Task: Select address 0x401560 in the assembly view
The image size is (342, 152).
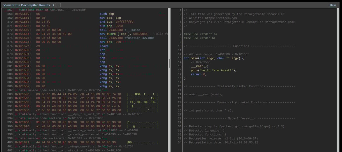Action: 22,14
